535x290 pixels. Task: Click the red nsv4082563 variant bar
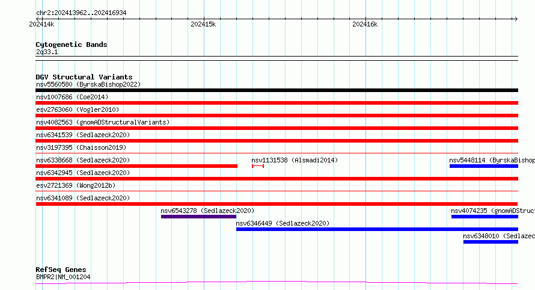[277, 128]
